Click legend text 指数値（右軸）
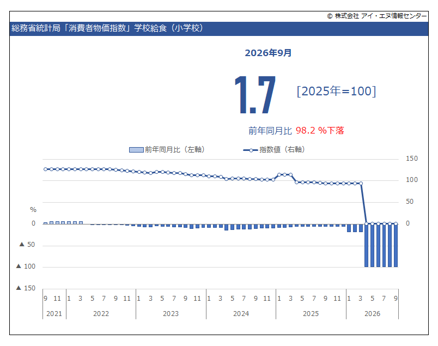Image resolution: width=438 pixels, height=346 pixels. (282, 150)
